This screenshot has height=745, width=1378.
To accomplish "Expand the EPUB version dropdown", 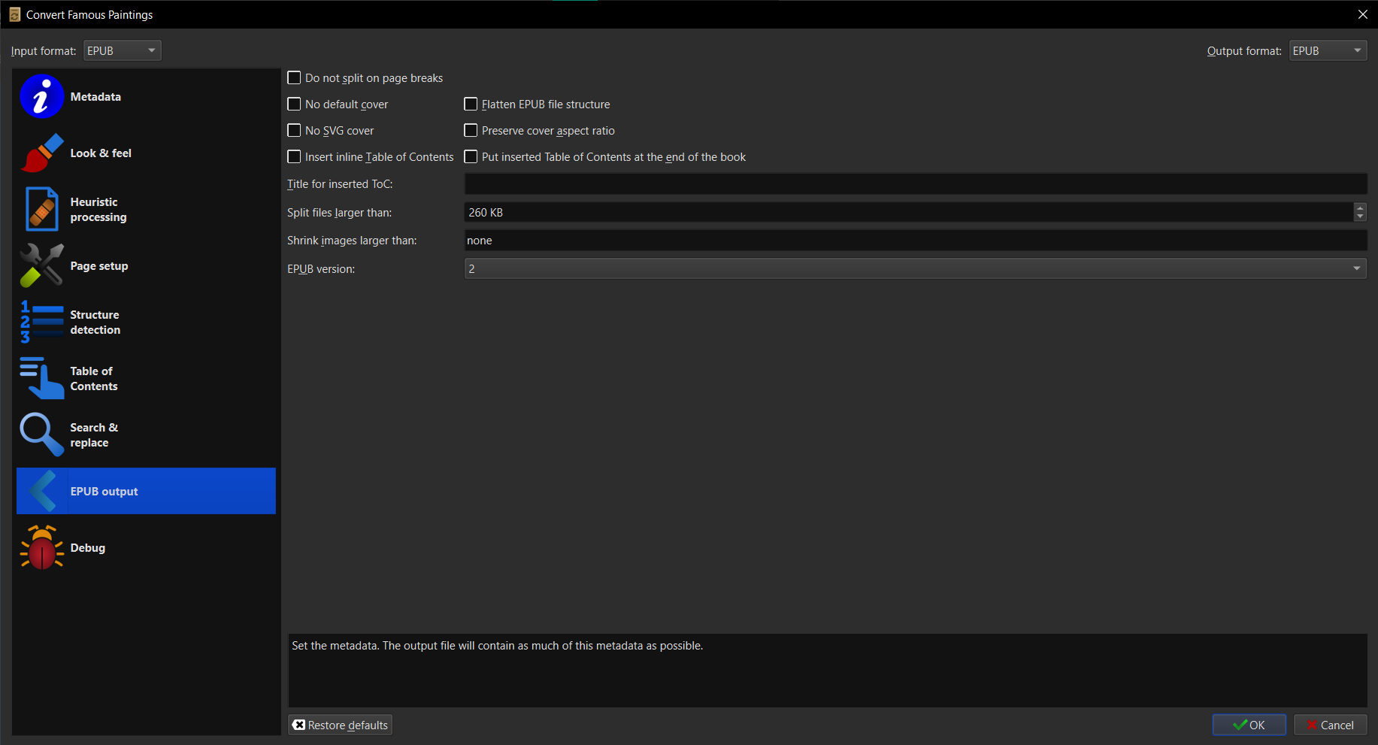I will pyautogui.click(x=1356, y=268).
